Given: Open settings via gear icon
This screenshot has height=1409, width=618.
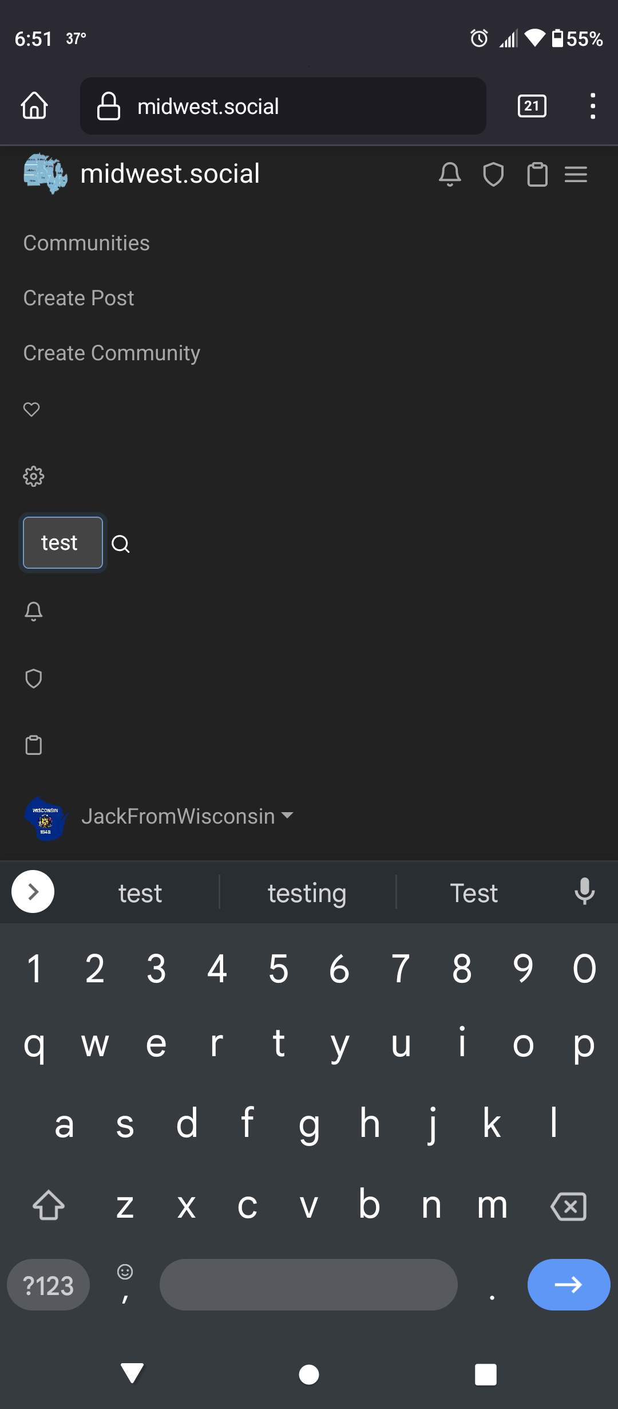Looking at the screenshot, I should [34, 476].
